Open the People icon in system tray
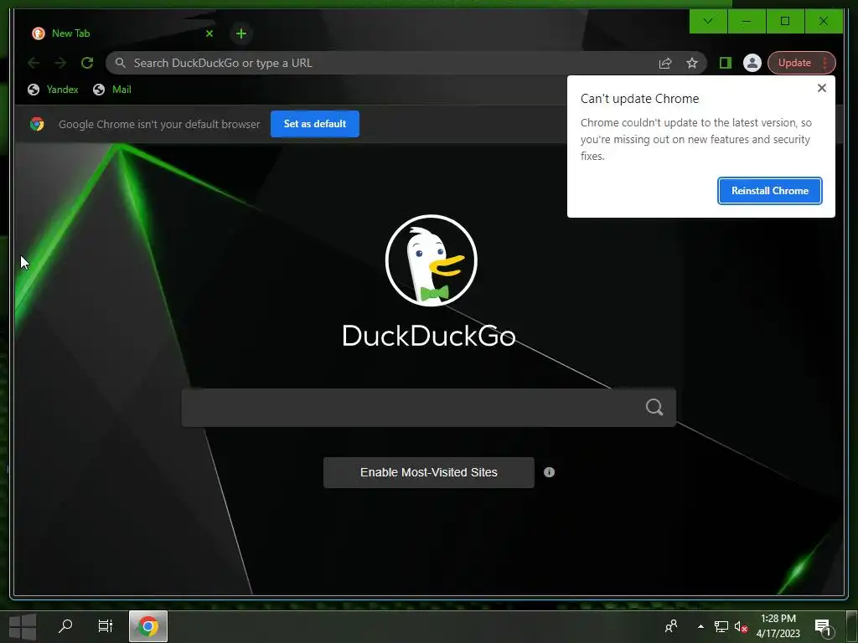The image size is (858, 643). click(671, 626)
